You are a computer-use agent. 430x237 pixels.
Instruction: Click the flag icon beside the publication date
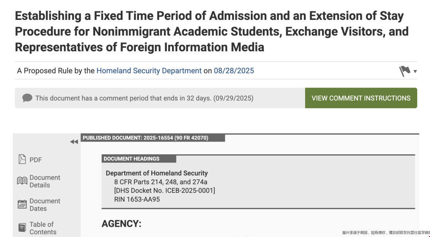(405, 71)
